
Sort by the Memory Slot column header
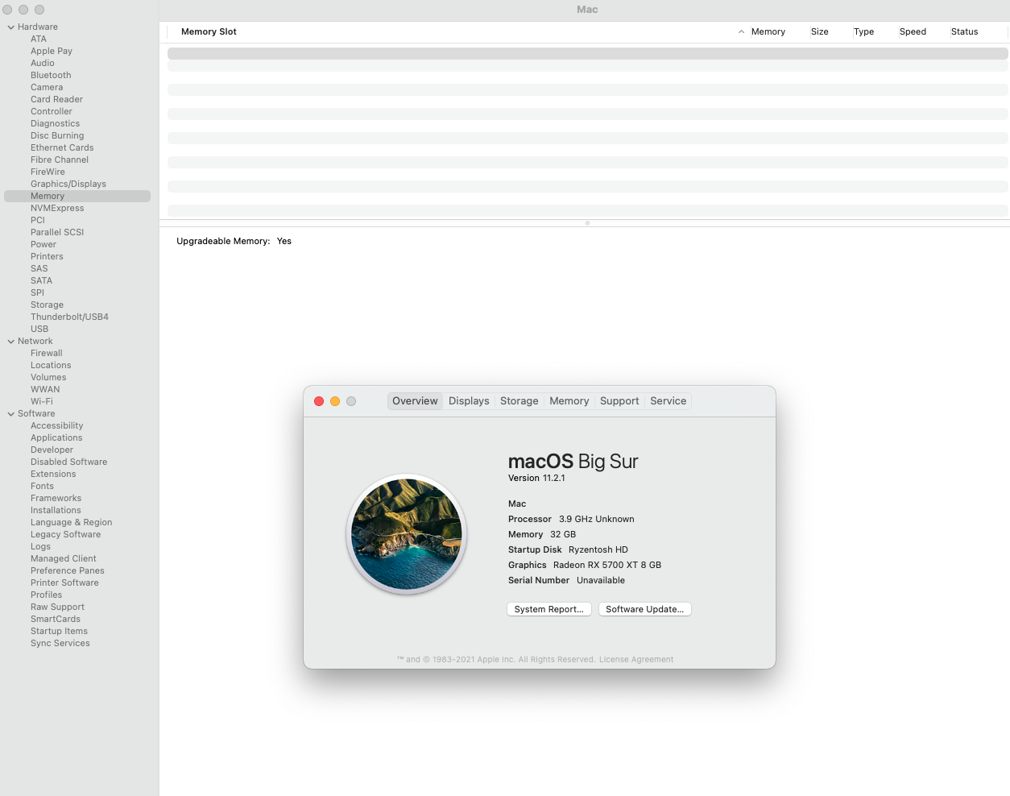coord(209,32)
